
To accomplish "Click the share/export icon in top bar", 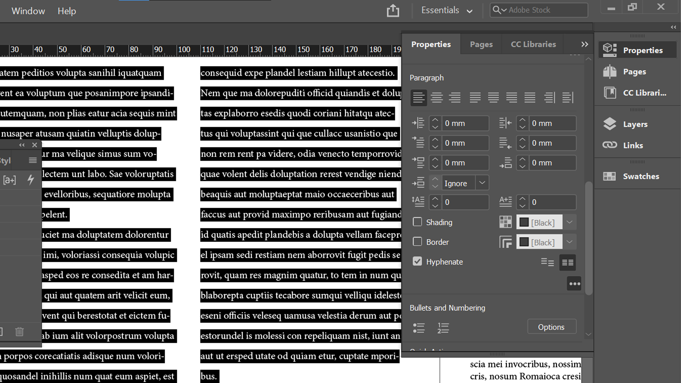I will 393,11.
